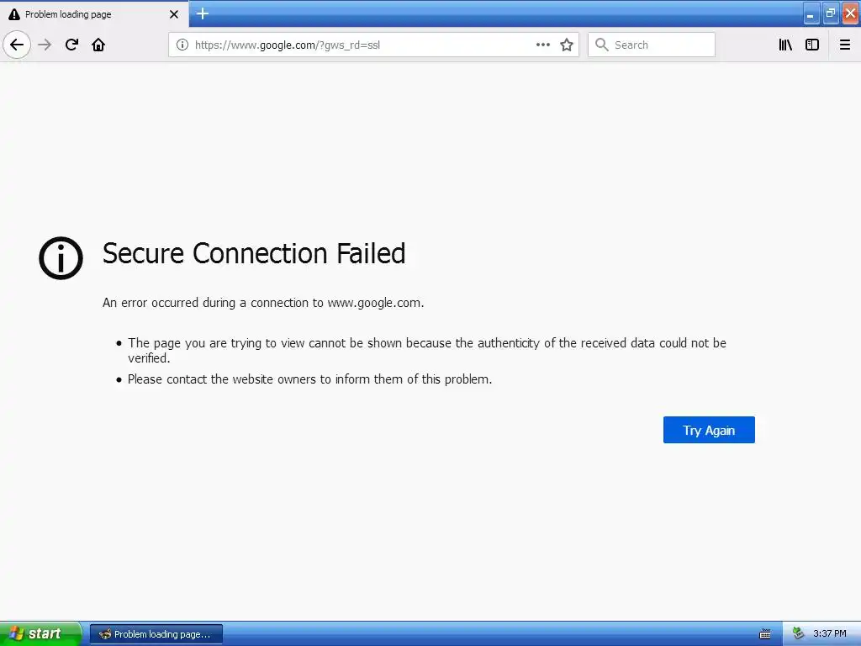861x646 pixels.
Task: Open the hamburger application menu
Action: click(845, 45)
